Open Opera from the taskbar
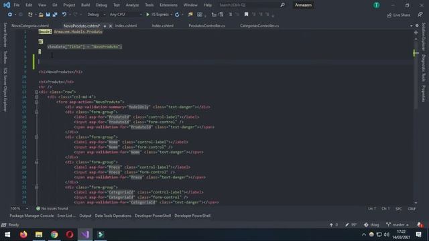Viewport: 429px width, 241px height. 70,234
